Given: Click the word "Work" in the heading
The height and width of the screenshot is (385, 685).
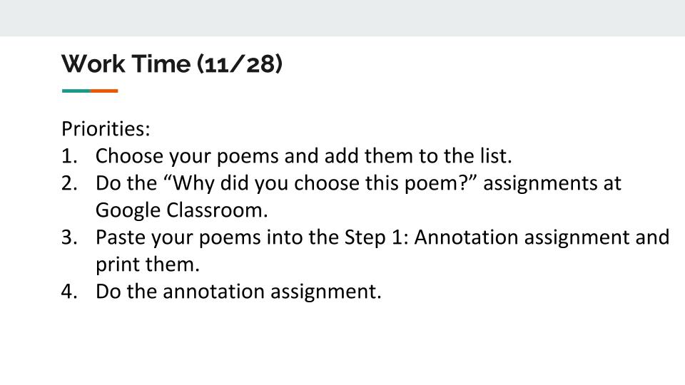Looking at the screenshot, I should tap(93, 63).
